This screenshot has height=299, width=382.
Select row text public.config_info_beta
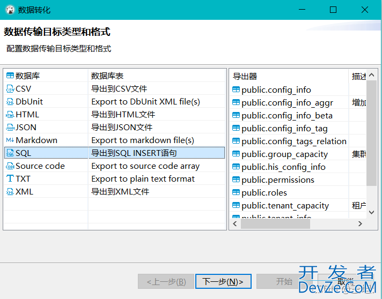[x=287, y=116]
